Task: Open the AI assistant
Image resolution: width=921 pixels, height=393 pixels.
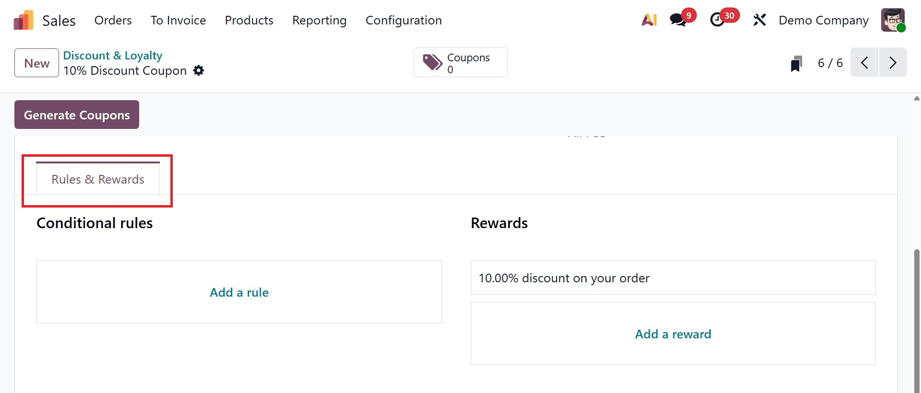Action: coord(649,20)
